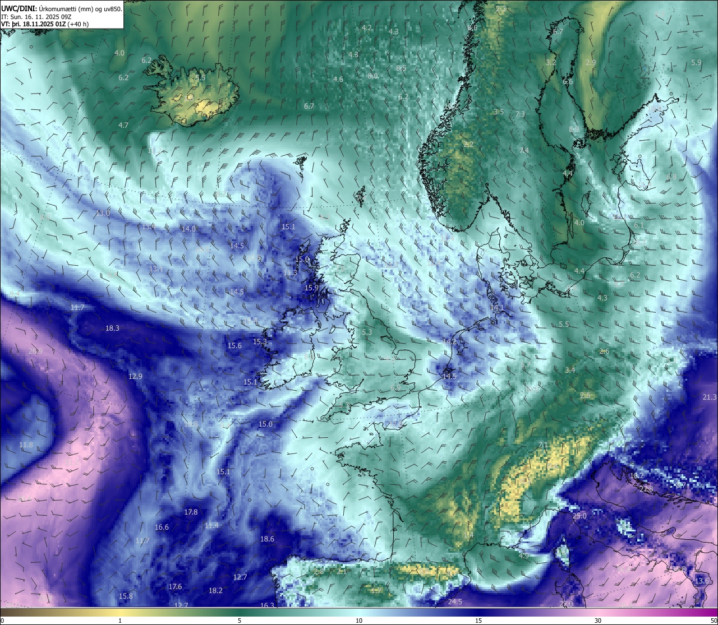Click the '5.3' value label over Britain
The image size is (718, 625).
coord(367,332)
